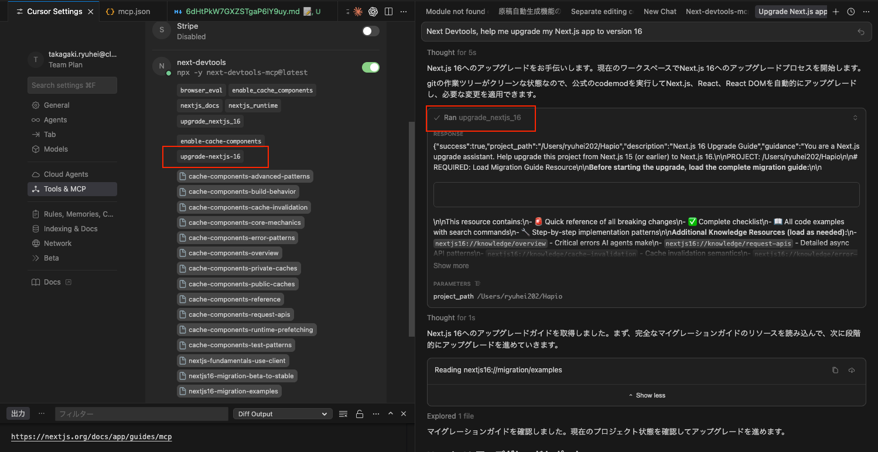Switch to Module not found chat tab
878x452 pixels.
(455, 12)
